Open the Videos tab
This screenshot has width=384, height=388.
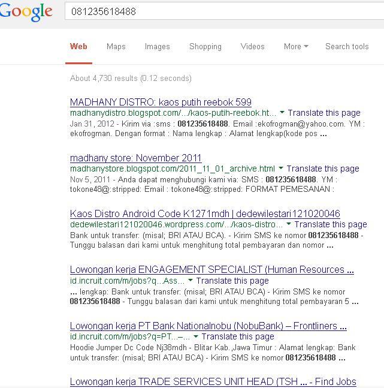[252, 46]
